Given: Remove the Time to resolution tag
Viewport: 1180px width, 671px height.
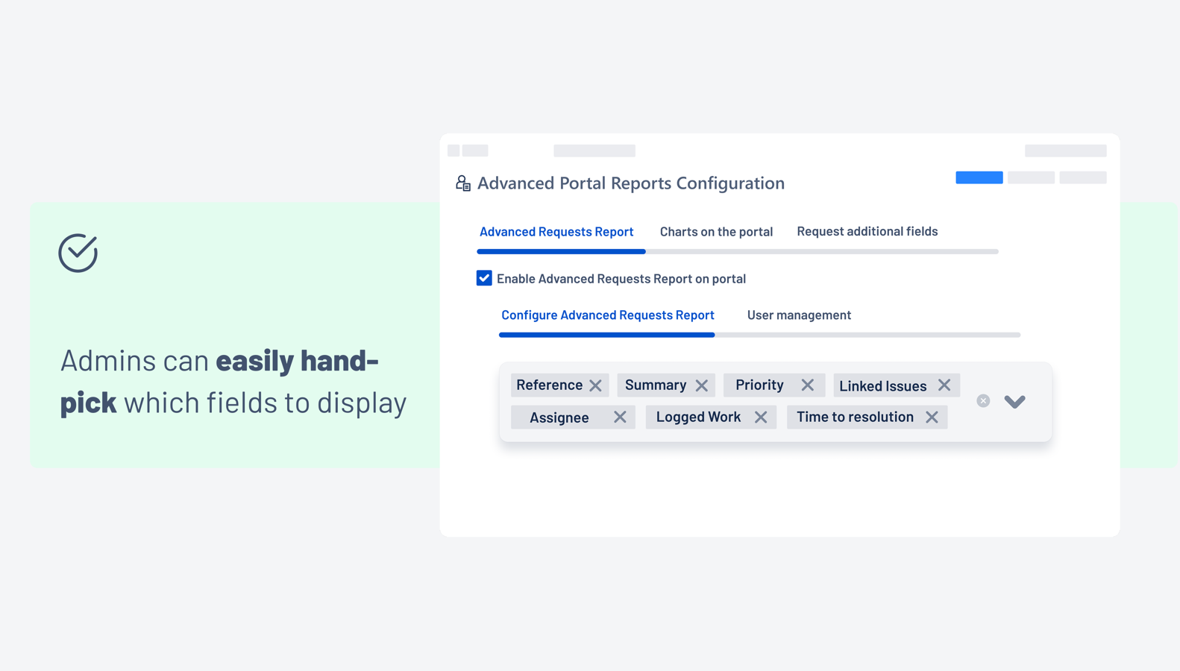Looking at the screenshot, I should (932, 418).
